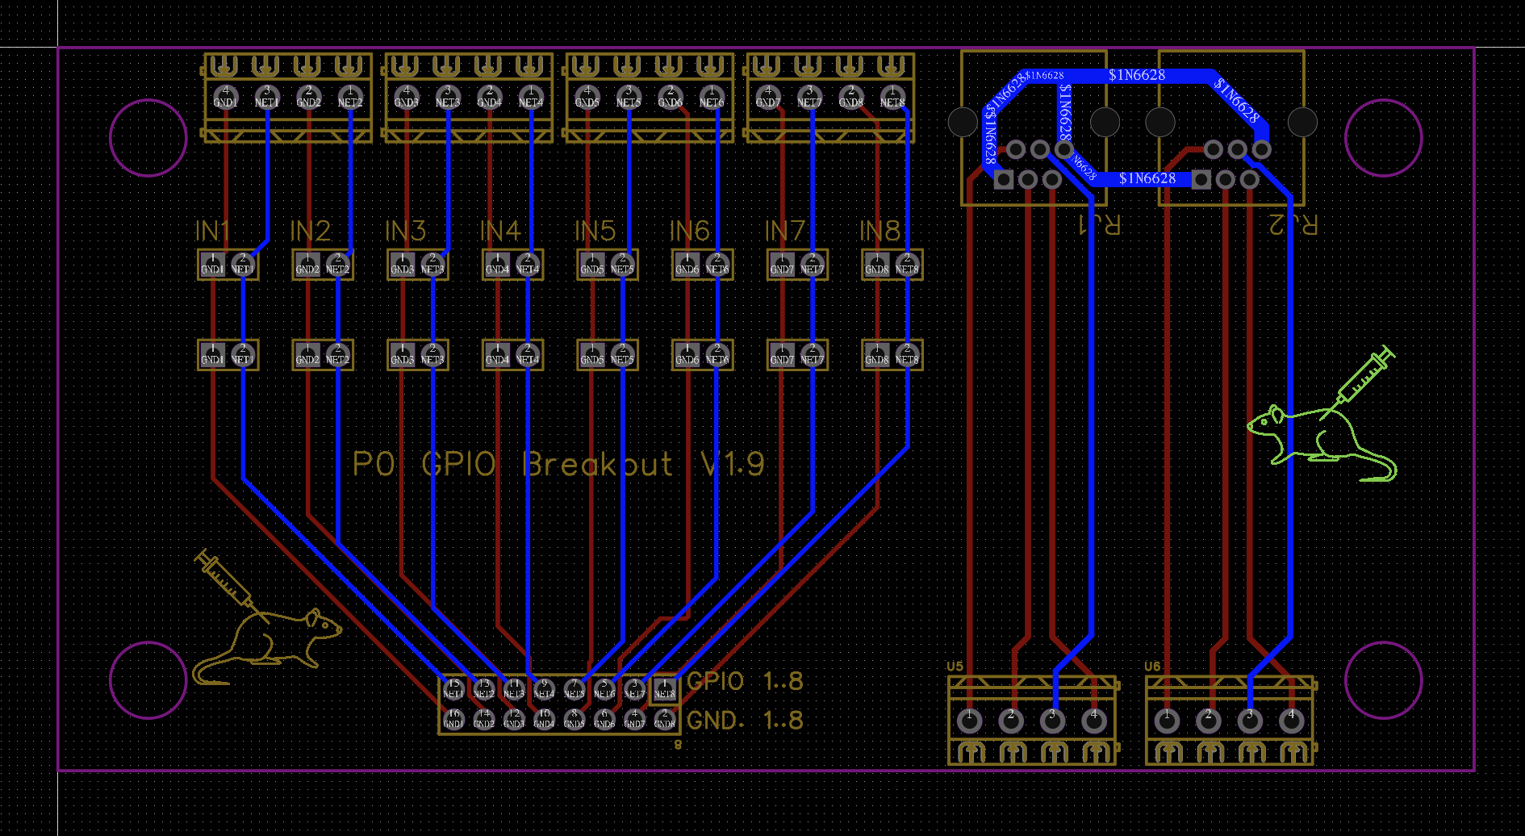The height and width of the screenshot is (836, 1525).
Task: Click $1N6628 label on the top horizontal trace
Action: point(1136,75)
